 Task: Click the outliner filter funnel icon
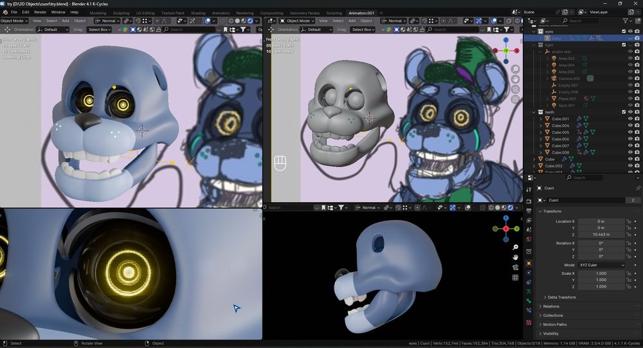pos(625,21)
